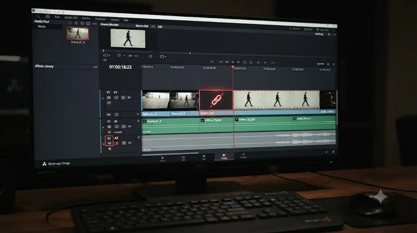
Task: Toggle the loop playback icon
Action: tap(251, 62)
